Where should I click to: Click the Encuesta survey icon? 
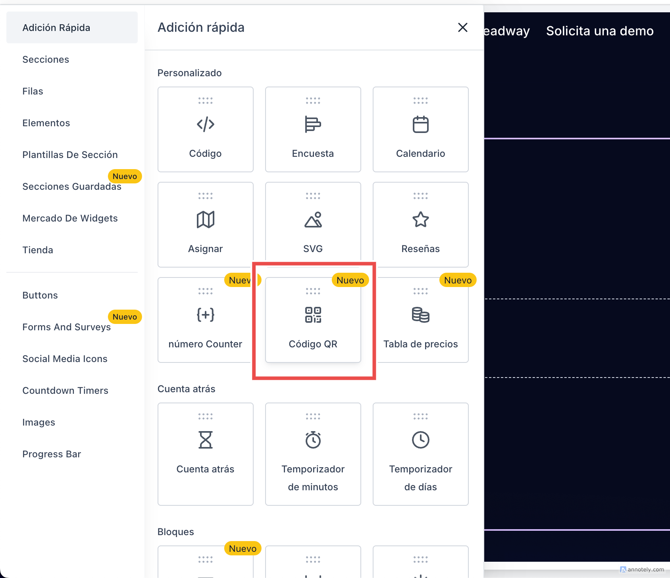coord(313,125)
